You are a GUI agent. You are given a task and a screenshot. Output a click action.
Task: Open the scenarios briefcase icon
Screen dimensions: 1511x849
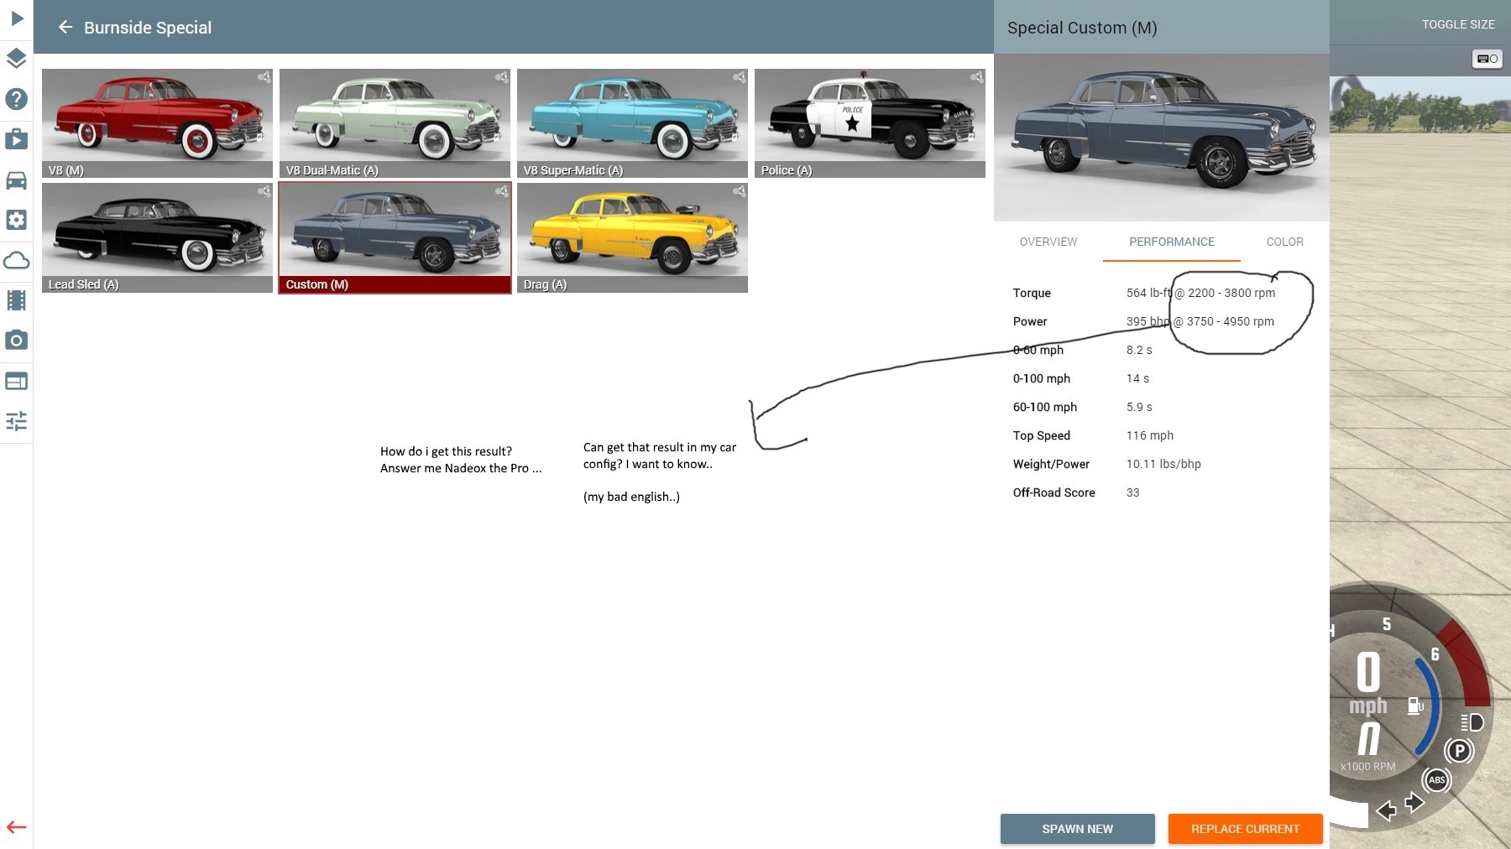tap(16, 139)
